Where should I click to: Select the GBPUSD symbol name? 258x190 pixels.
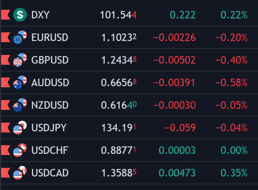(50, 60)
